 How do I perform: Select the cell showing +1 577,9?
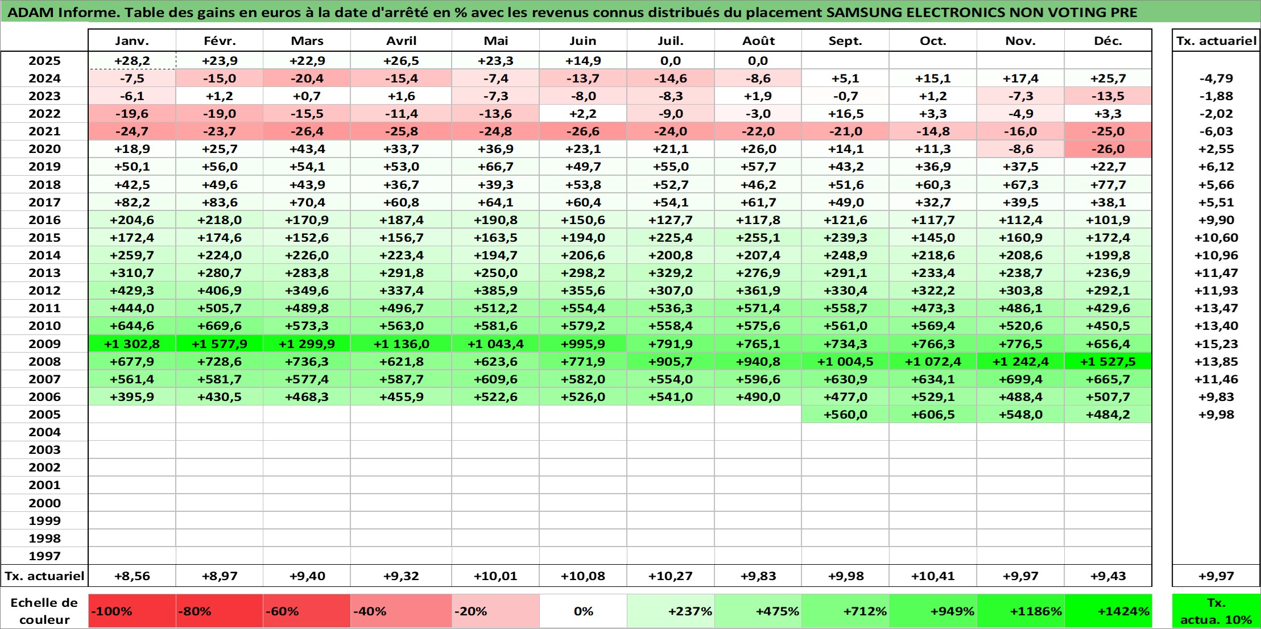pos(220,344)
